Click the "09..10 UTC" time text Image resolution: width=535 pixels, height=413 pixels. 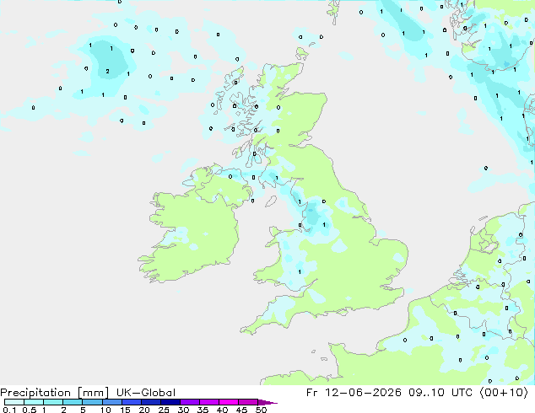[x=440, y=393]
